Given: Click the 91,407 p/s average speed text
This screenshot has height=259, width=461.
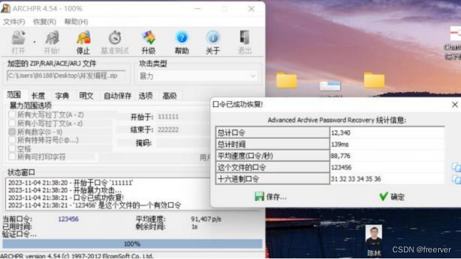Looking at the screenshot, I should pyautogui.click(x=206, y=219).
